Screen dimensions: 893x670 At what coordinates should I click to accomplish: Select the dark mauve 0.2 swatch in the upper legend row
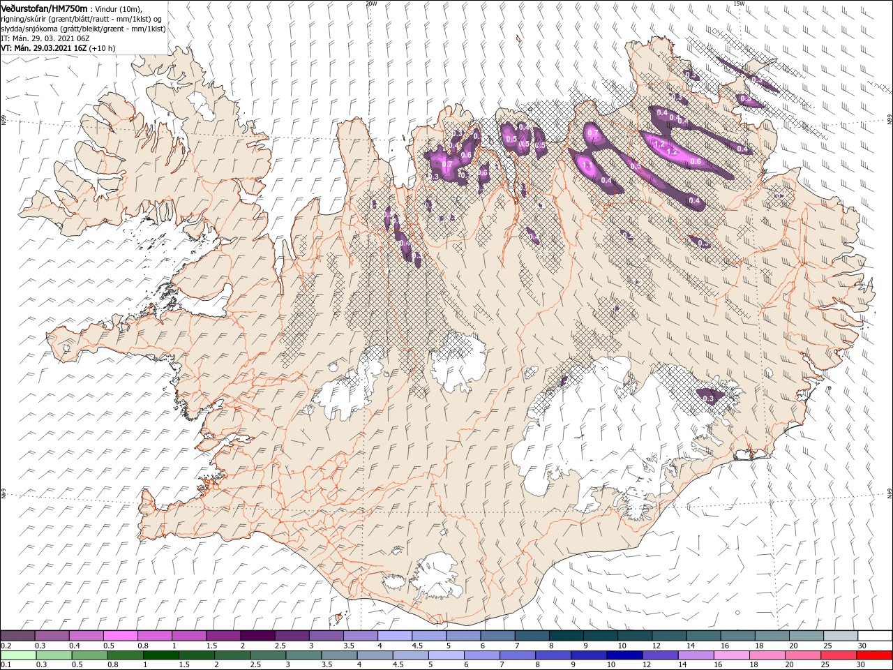pos(17,636)
